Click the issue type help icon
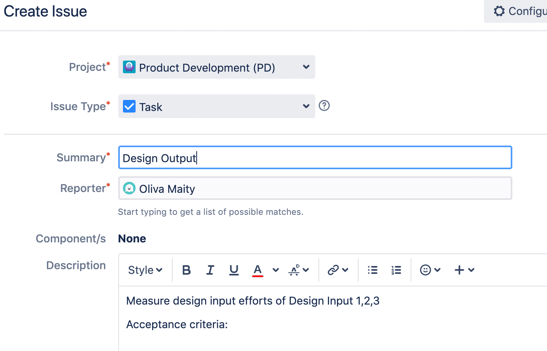The width and height of the screenshot is (547, 351). click(x=324, y=106)
